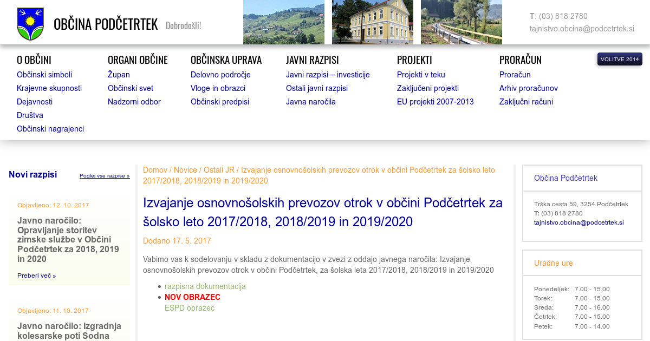Open the vineyard hillside header photo
Screen dimensions: 650x341
[x=283, y=22]
